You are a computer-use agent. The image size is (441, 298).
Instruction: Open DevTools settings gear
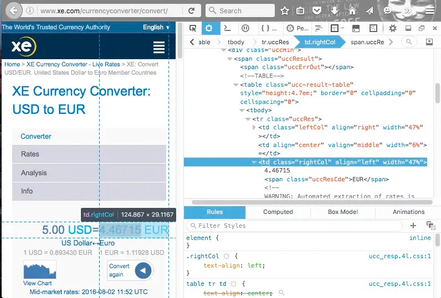393,28
